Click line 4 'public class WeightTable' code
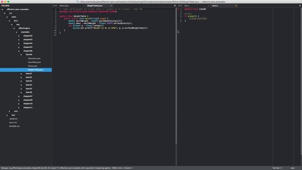The width and height of the screenshot is (302, 170). coord(74,16)
